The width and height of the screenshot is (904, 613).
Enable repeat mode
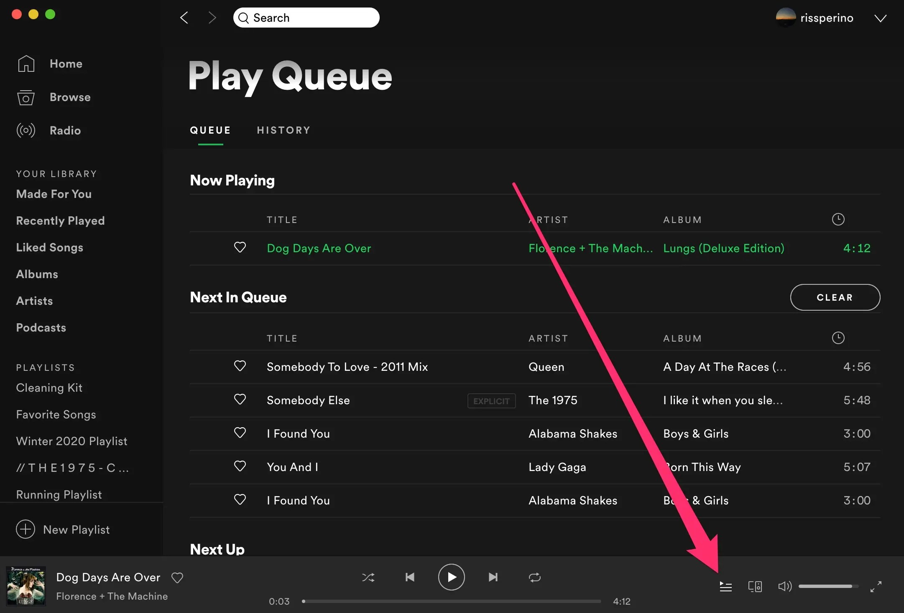535,577
